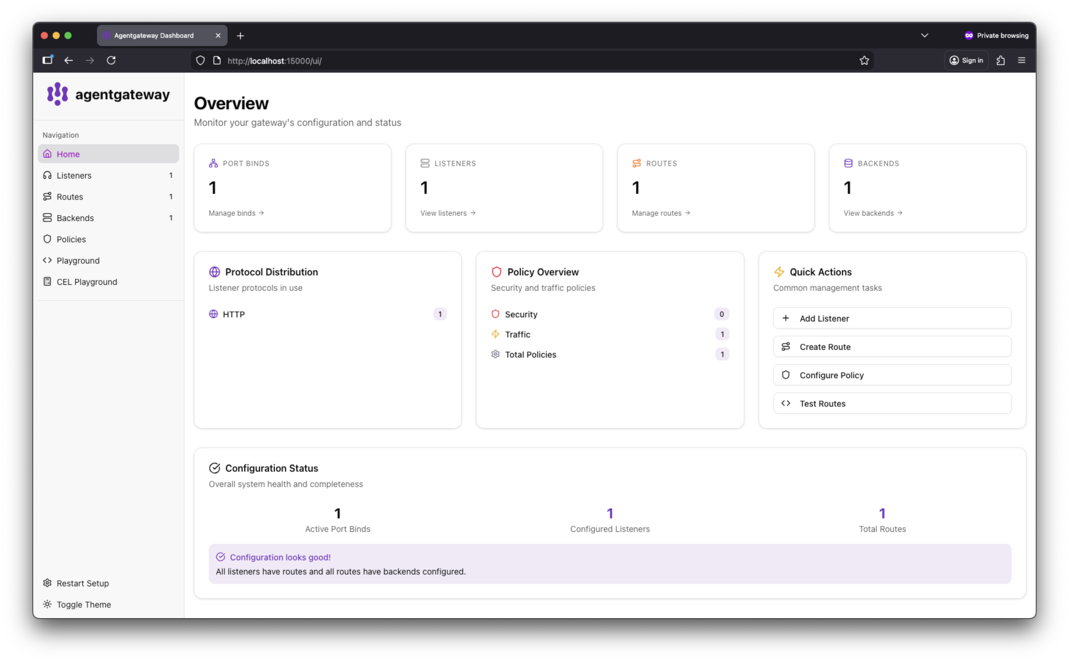
Task: Toggle the browser sidebar panel button
Action: point(47,60)
